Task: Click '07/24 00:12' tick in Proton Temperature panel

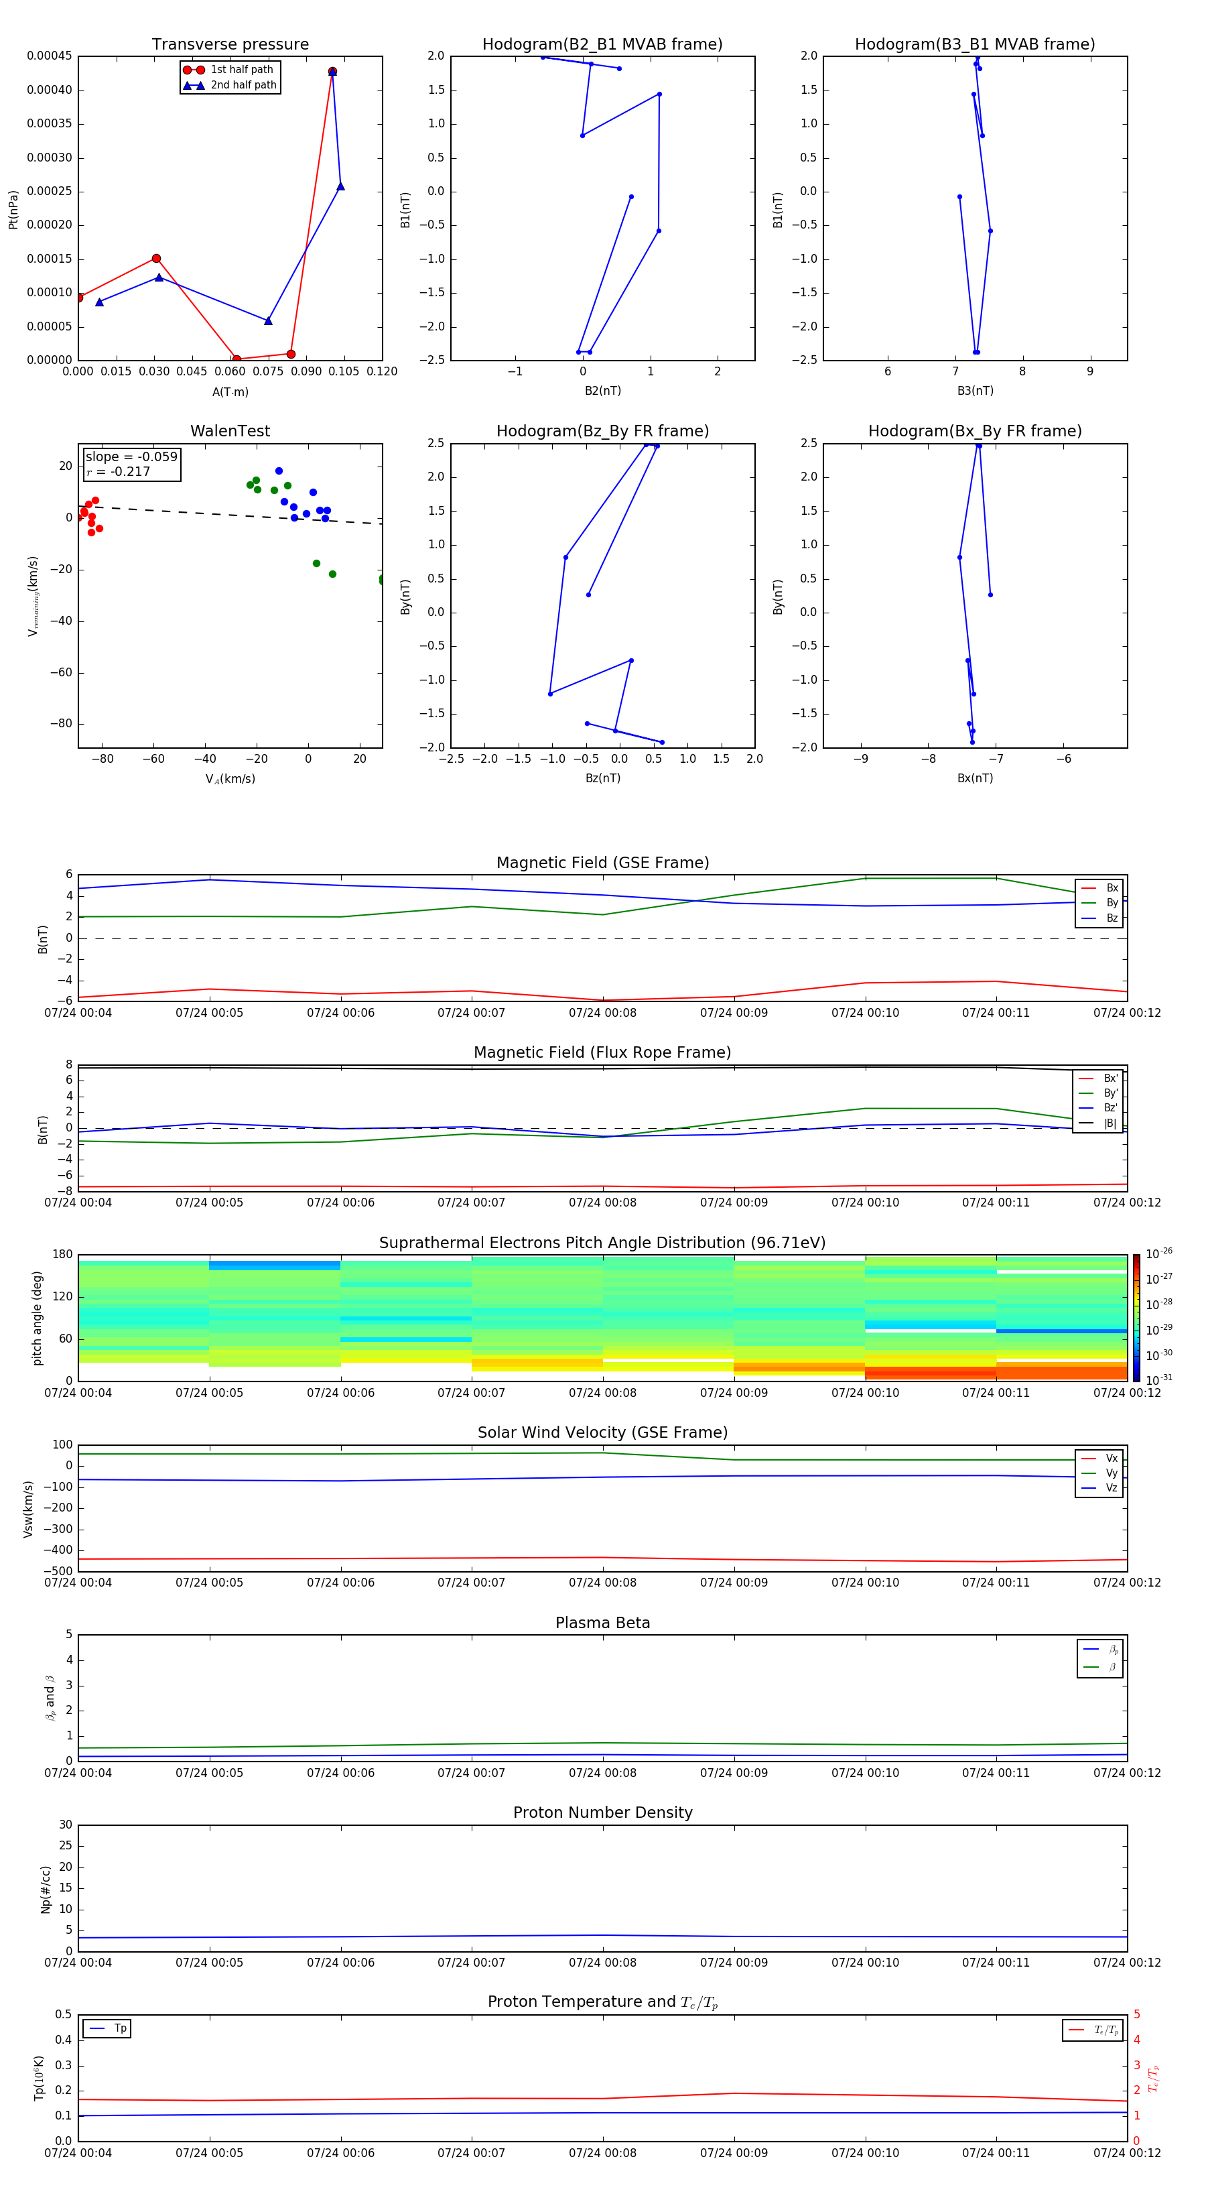Action: pos(1127,2154)
